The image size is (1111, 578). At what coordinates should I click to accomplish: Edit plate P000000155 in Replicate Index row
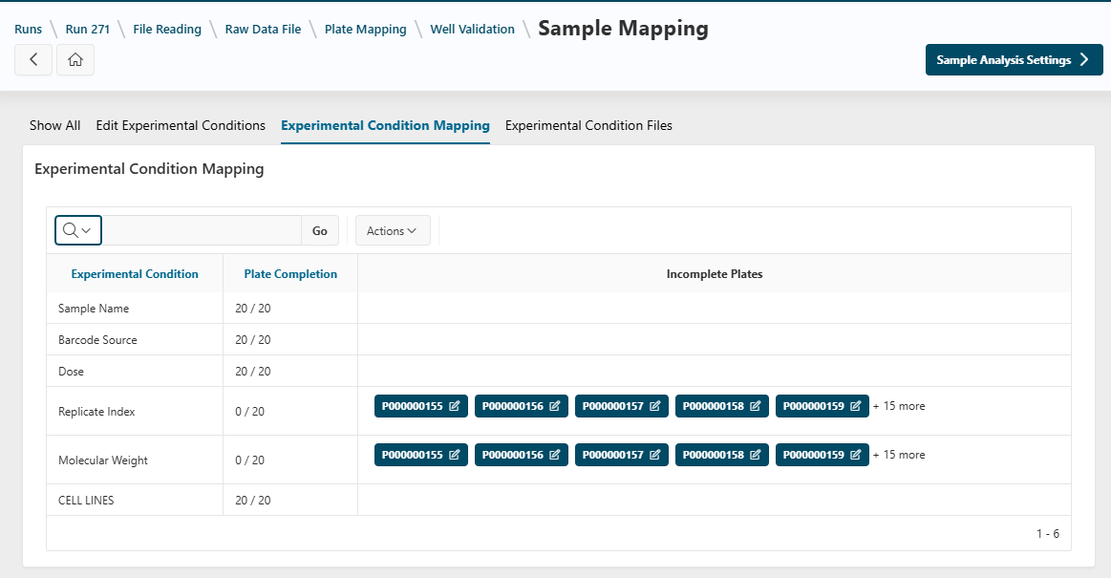pyautogui.click(x=421, y=406)
